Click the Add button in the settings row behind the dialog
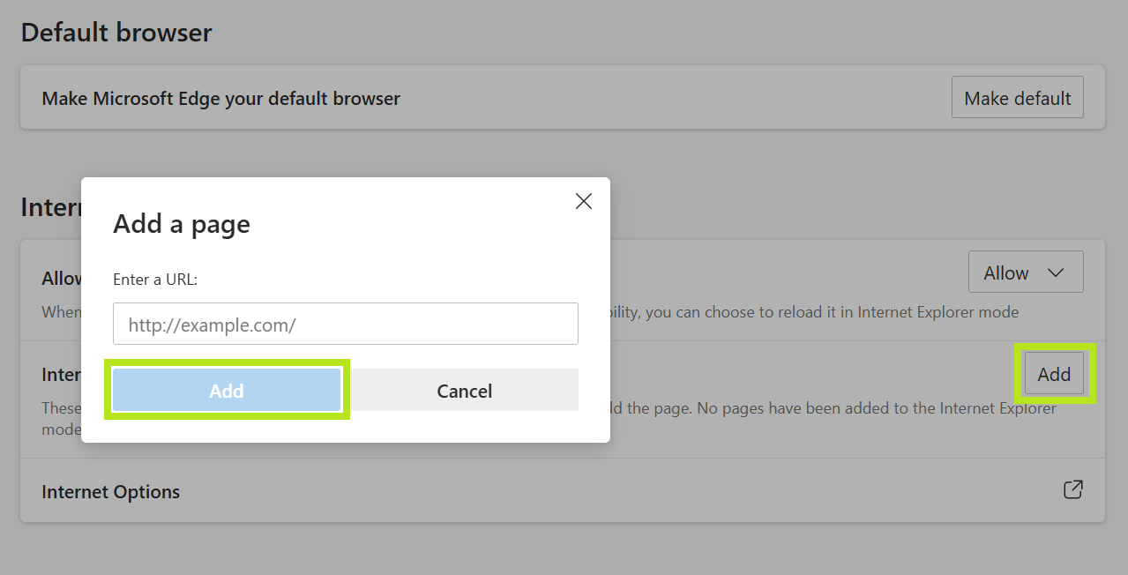Viewport: 1128px width, 575px height. point(1054,374)
